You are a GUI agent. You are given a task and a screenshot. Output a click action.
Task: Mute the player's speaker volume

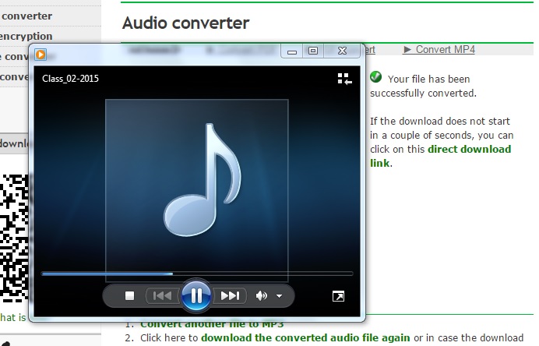click(261, 296)
